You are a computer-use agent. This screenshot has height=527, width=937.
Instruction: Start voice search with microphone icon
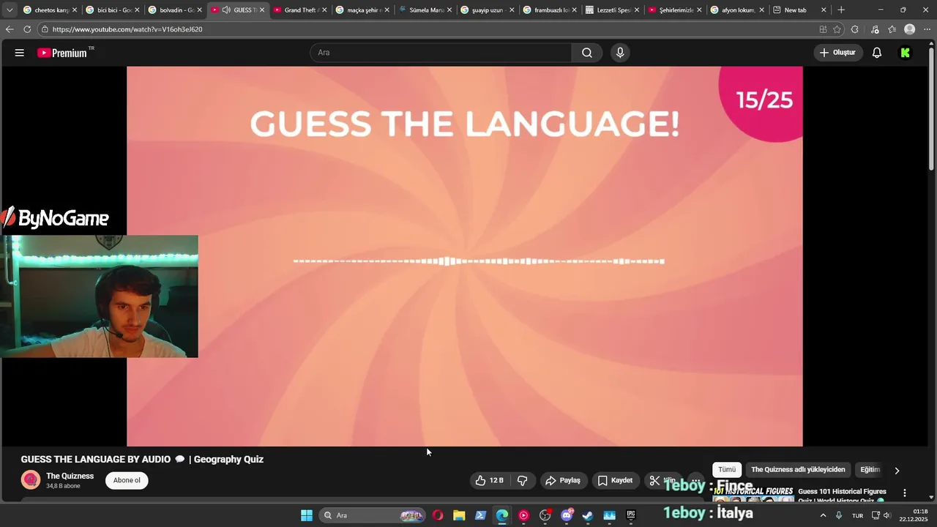pyautogui.click(x=620, y=53)
